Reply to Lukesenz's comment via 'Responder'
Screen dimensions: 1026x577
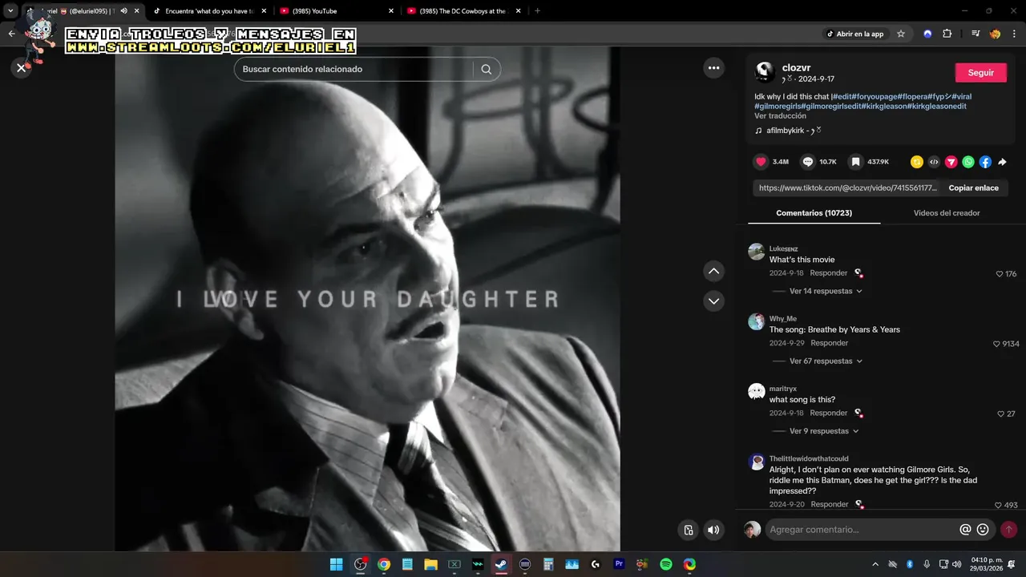[x=828, y=273]
